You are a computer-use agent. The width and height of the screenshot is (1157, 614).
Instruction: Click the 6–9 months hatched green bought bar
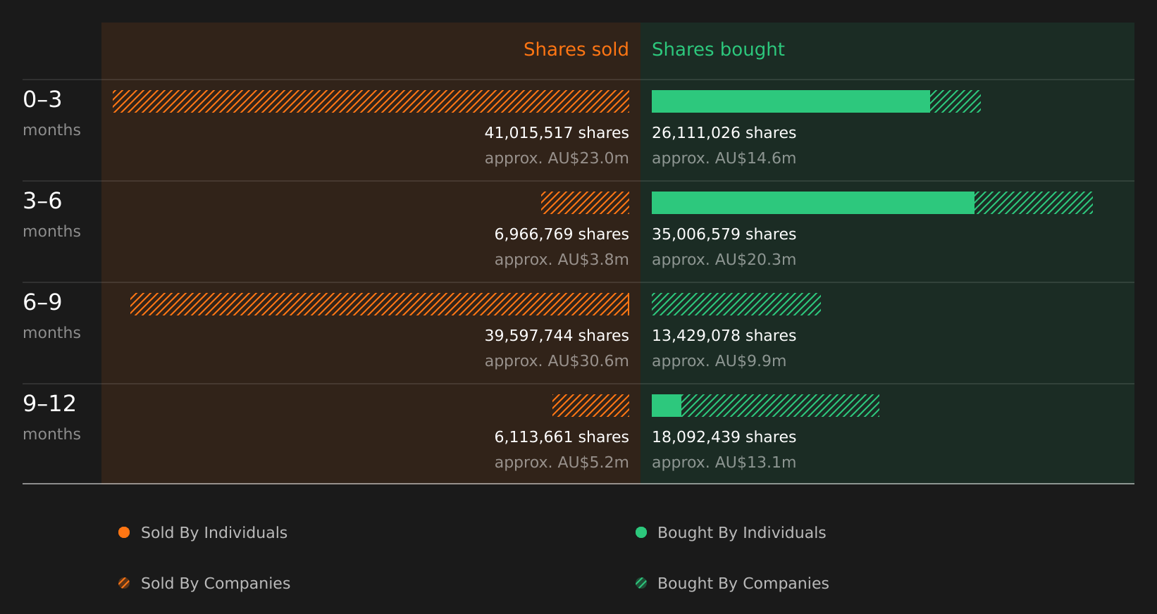[736, 304]
